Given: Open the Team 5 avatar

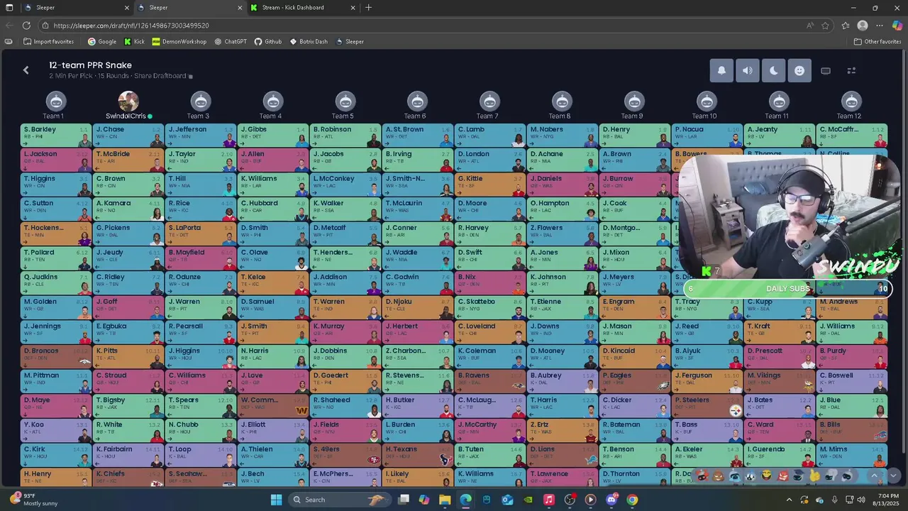Looking at the screenshot, I should coord(345,101).
